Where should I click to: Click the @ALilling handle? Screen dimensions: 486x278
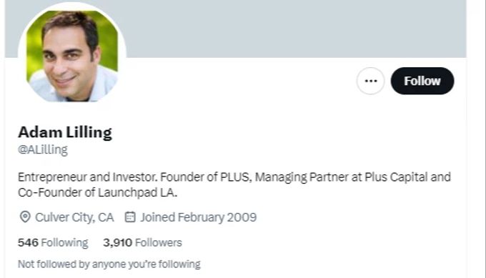coord(42,149)
